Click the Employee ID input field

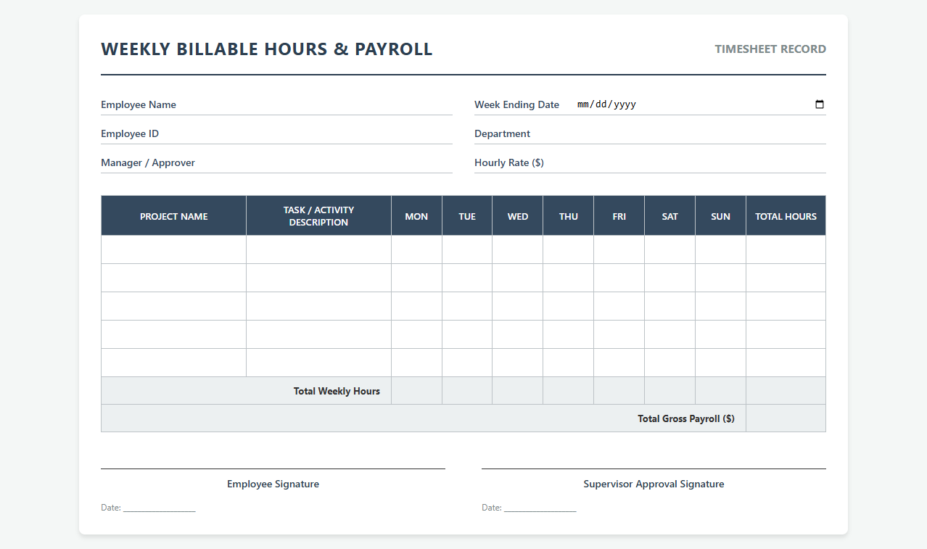click(x=308, y=133)
